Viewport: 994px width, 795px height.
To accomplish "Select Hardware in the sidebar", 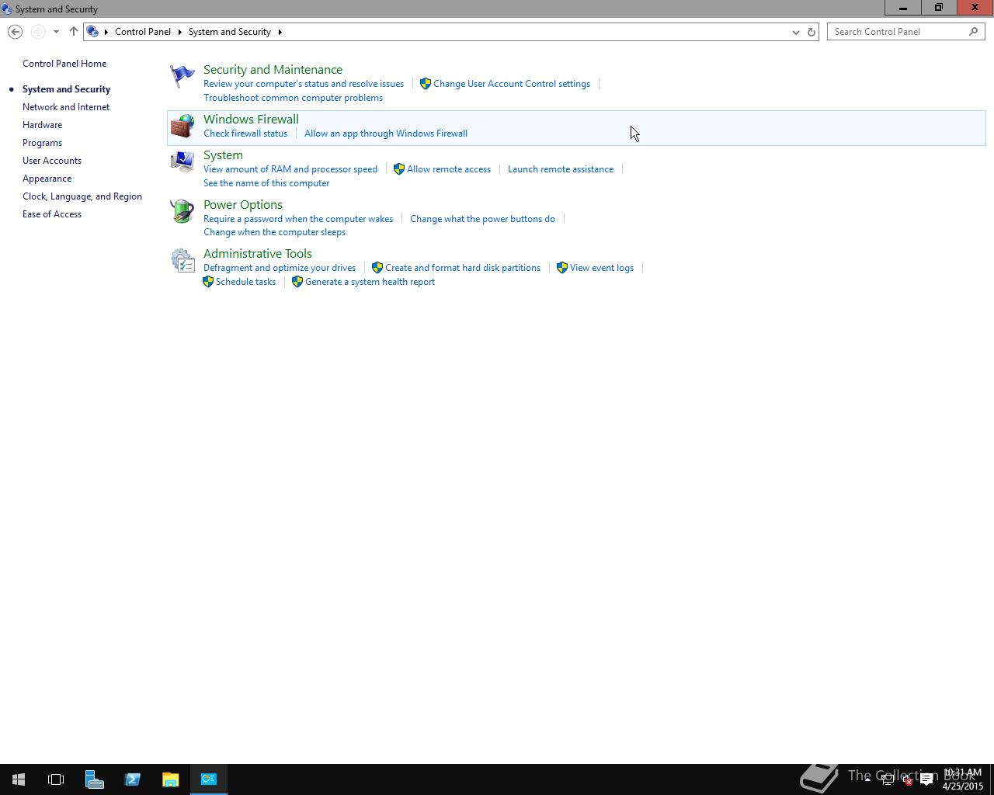I will 42,125.
